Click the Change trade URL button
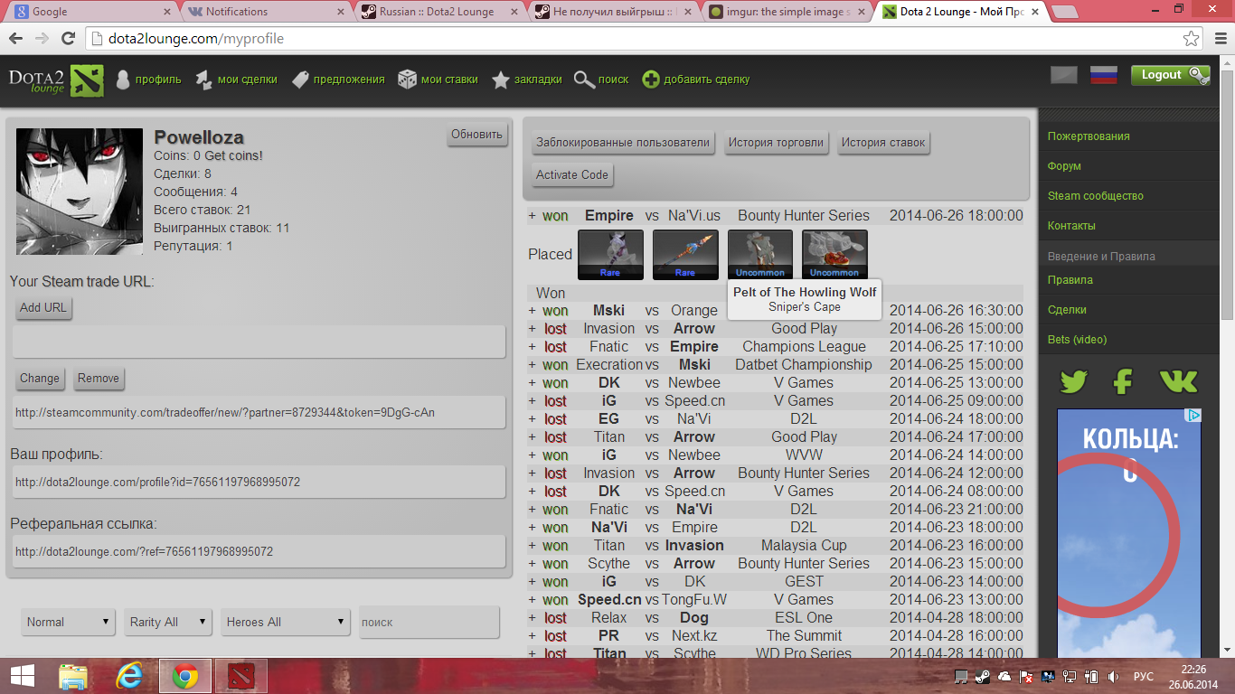 tap(40, 378)
